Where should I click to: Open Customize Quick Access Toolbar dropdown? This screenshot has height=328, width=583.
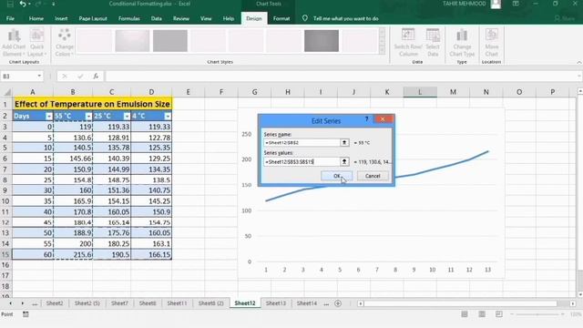pos(53,4)
